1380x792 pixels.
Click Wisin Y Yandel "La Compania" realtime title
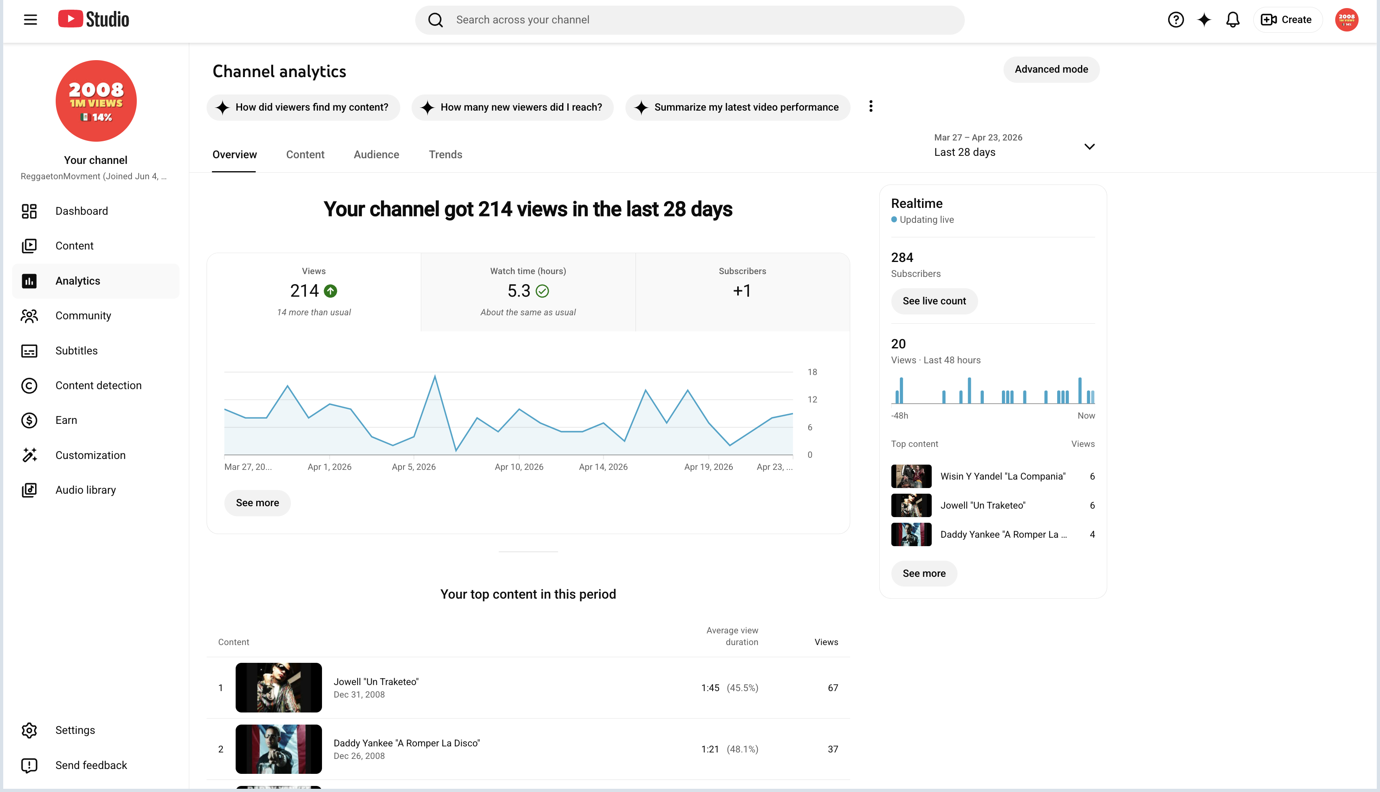(x=1003, y=476)
